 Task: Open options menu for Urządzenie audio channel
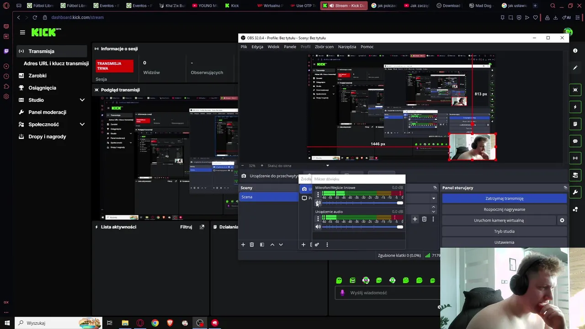[318, 218]
